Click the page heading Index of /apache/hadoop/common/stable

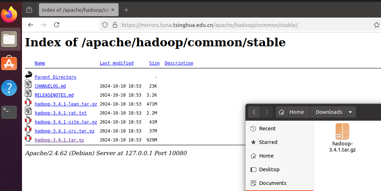pyautogui.click(x=155, y=43)
